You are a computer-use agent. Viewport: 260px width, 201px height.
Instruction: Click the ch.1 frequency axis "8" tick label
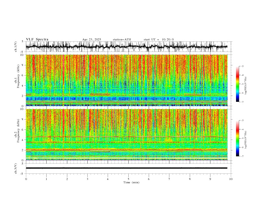click(23, 65)
